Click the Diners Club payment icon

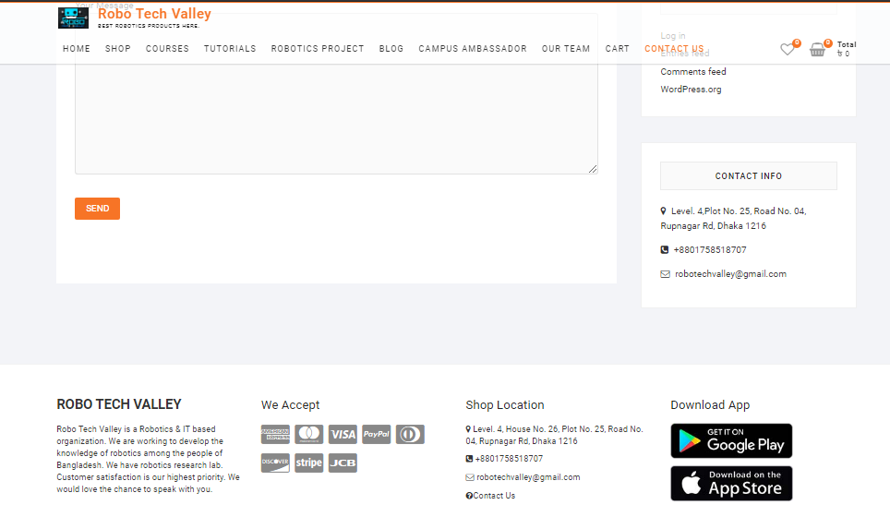(x=410, y=434)
